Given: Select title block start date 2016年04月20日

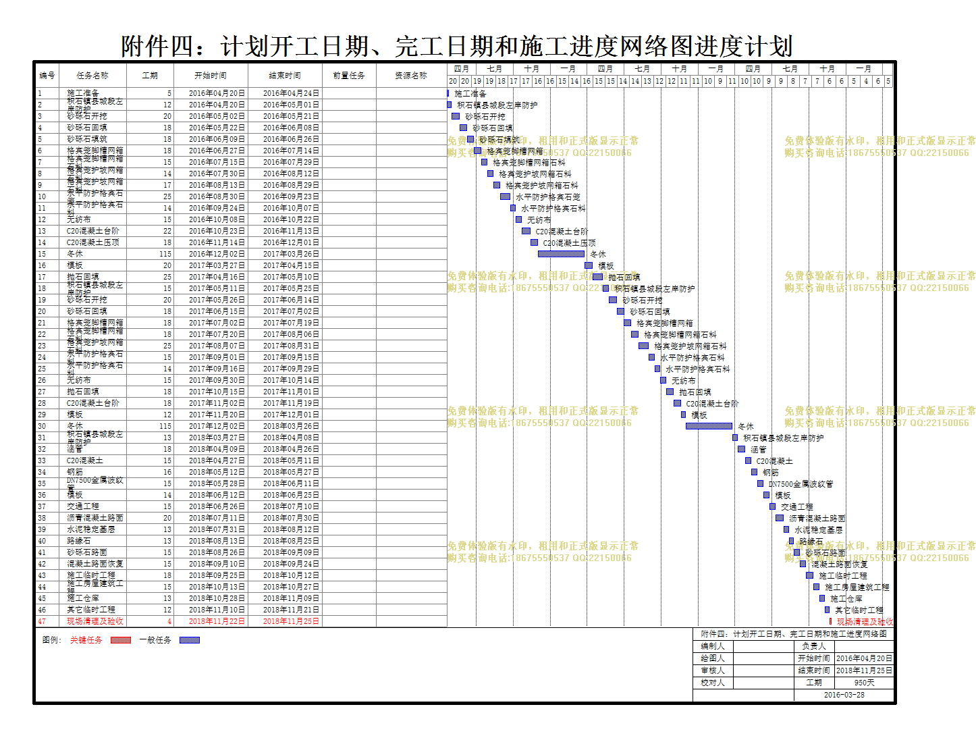Looking at the screenshot, I should [865, 658].
